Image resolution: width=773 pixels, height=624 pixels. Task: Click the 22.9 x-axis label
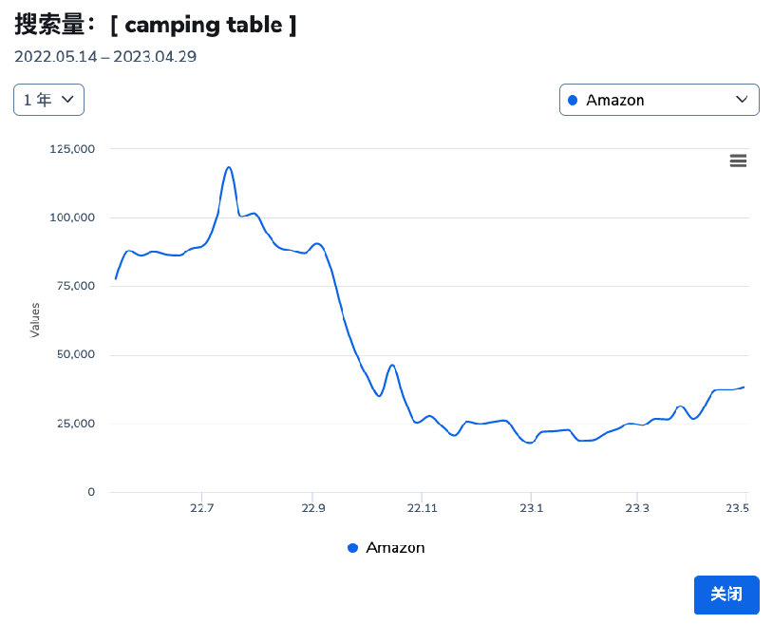point(311,508)
